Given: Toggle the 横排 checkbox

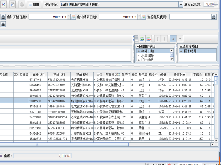Looking at the screenshot, I should 31,5.
